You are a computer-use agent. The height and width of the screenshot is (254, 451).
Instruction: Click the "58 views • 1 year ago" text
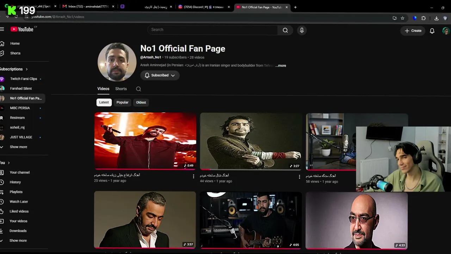[x=322, y=181]
